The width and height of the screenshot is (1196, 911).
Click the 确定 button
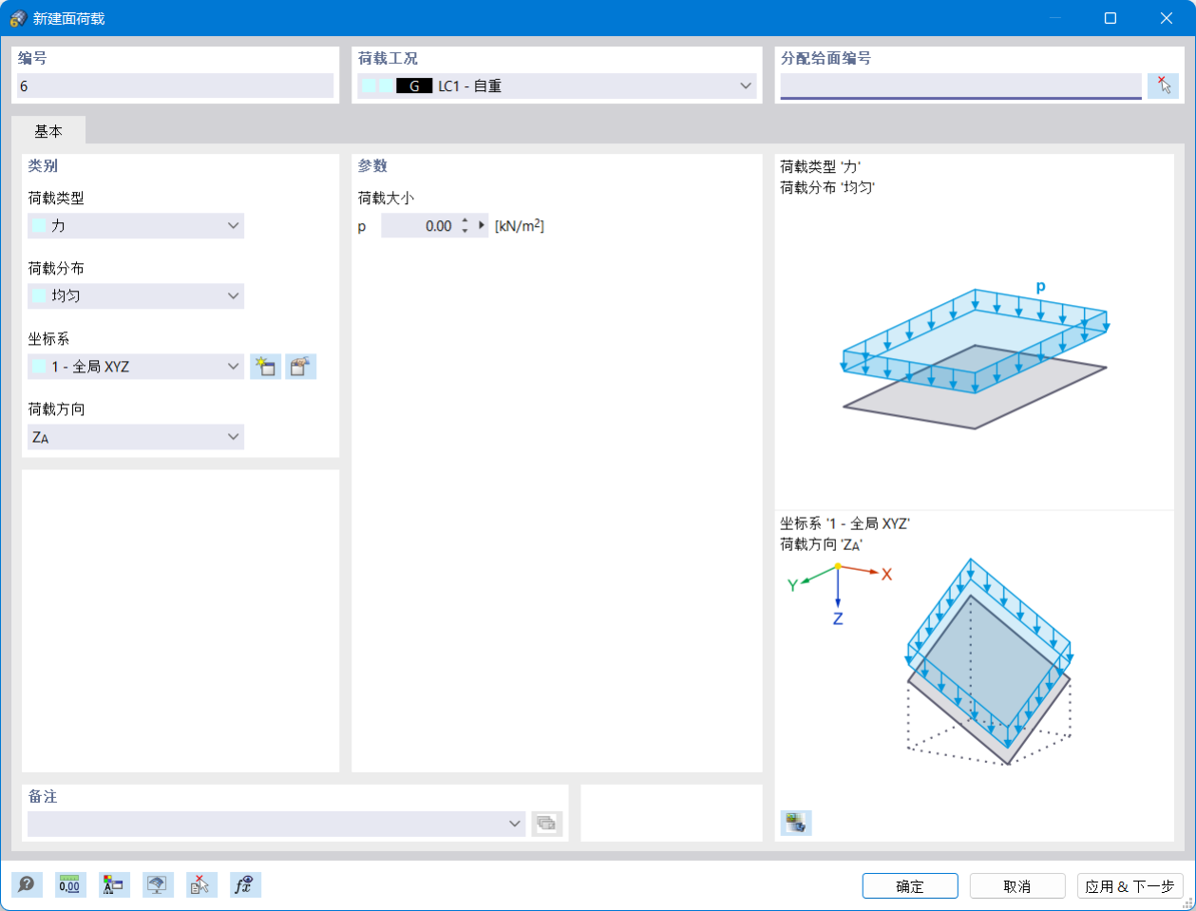coord(910,886)
